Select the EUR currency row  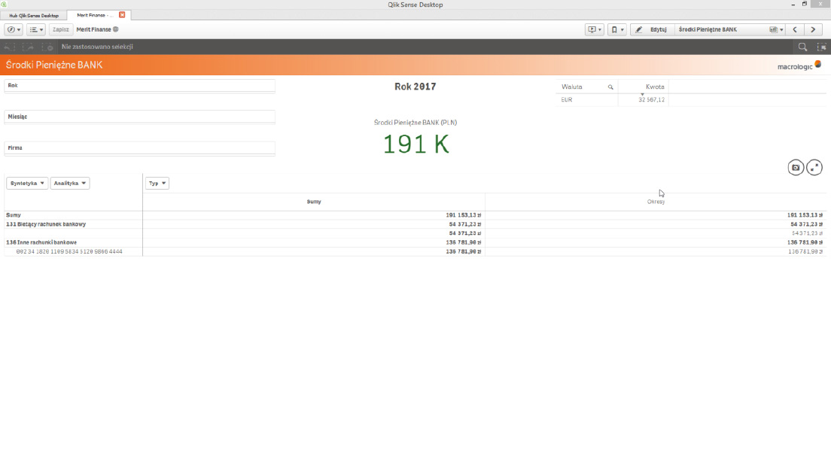pos(587,99)
